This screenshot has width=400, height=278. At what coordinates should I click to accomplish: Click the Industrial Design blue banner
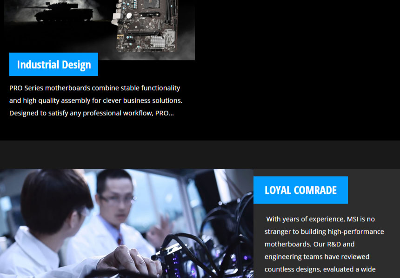point(53,64)
